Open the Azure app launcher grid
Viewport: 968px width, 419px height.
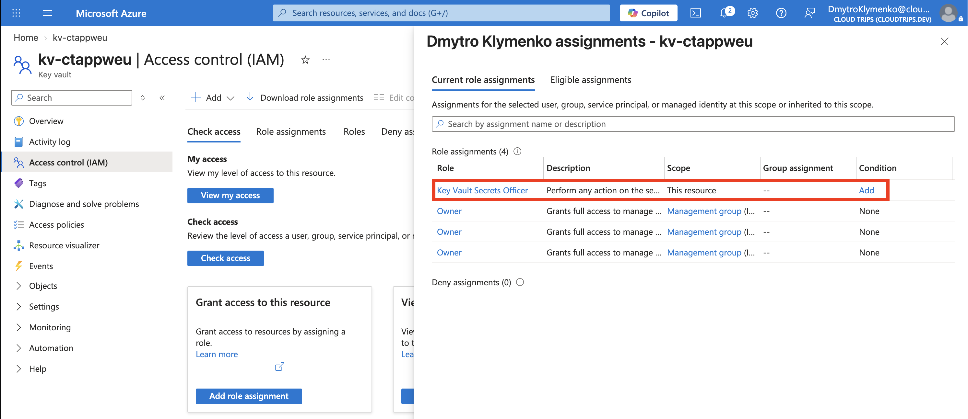16,13
